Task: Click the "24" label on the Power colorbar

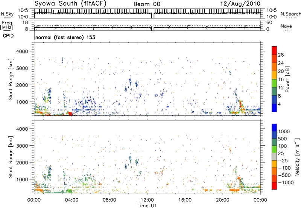Action: click(x=281, y=63)
